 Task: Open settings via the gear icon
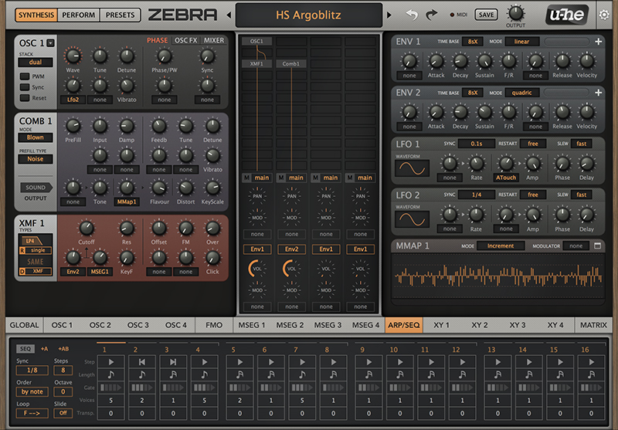pos(604,15)
